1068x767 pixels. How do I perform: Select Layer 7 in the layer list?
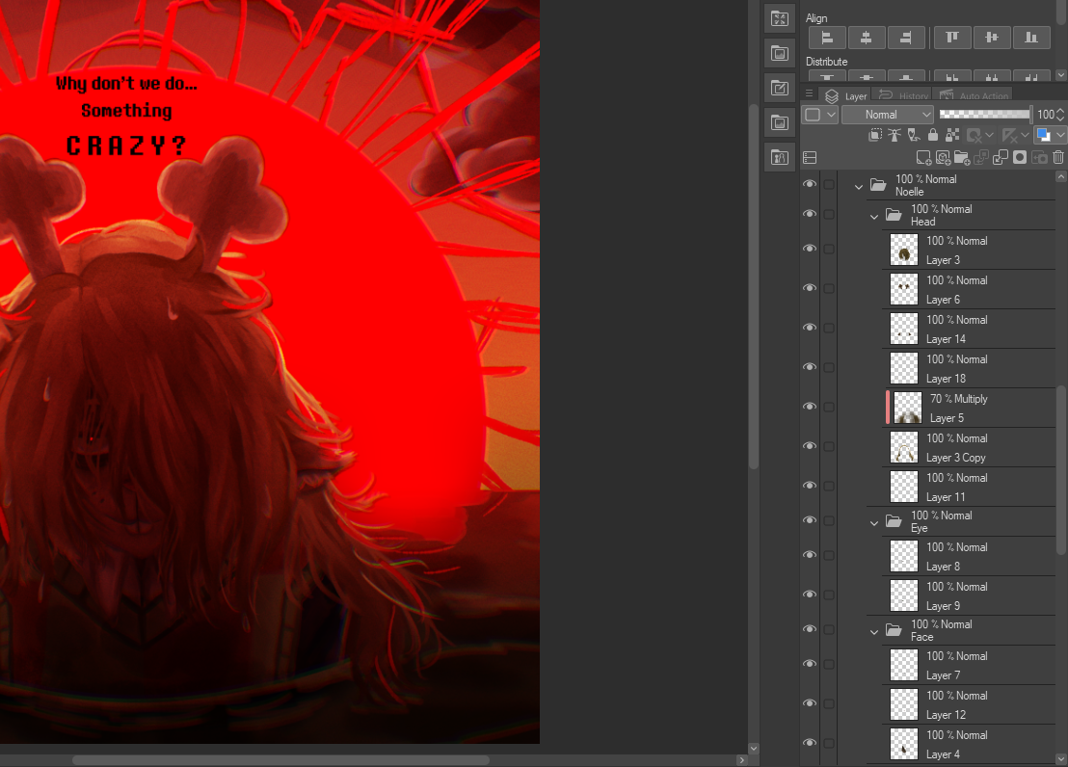(971, 666)
